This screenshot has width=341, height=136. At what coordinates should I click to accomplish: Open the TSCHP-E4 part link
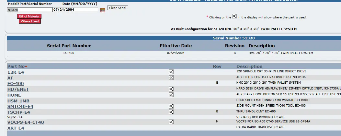coord(19,112)
